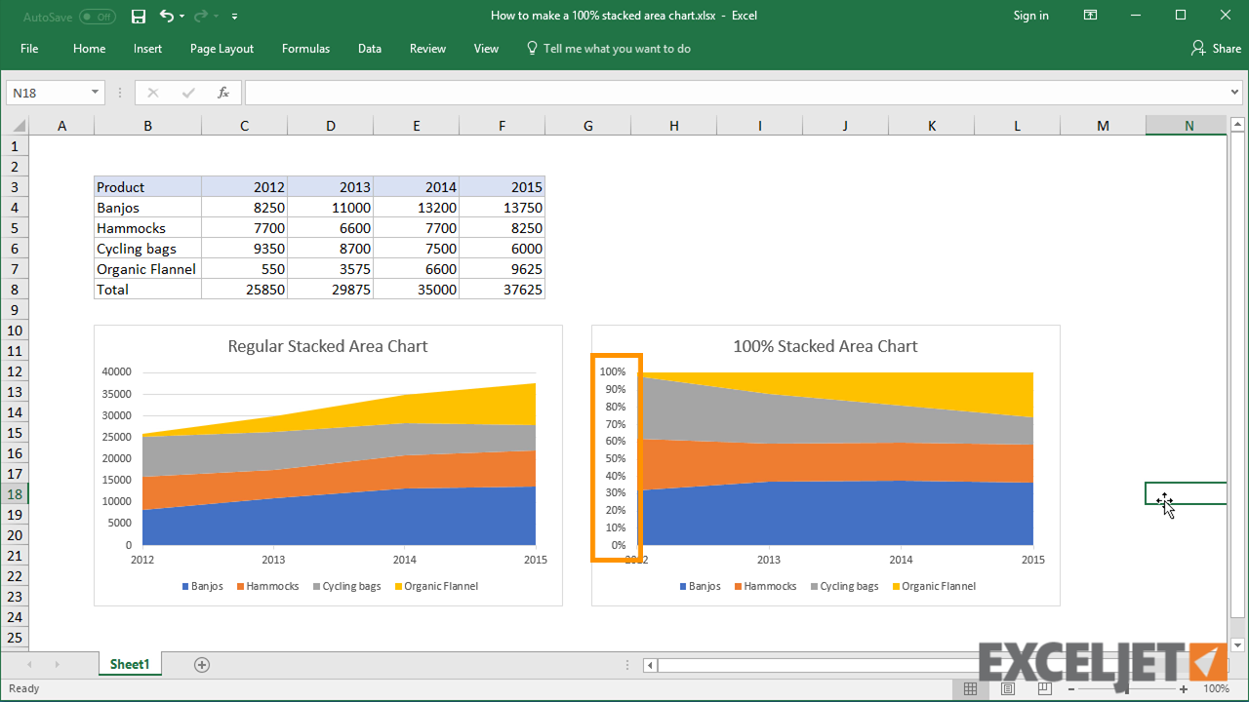Image resolution: width=1249 pixels, height=702 pixels.
Task: Switch to Page Layout view icon
Action: coord(1007,689)
